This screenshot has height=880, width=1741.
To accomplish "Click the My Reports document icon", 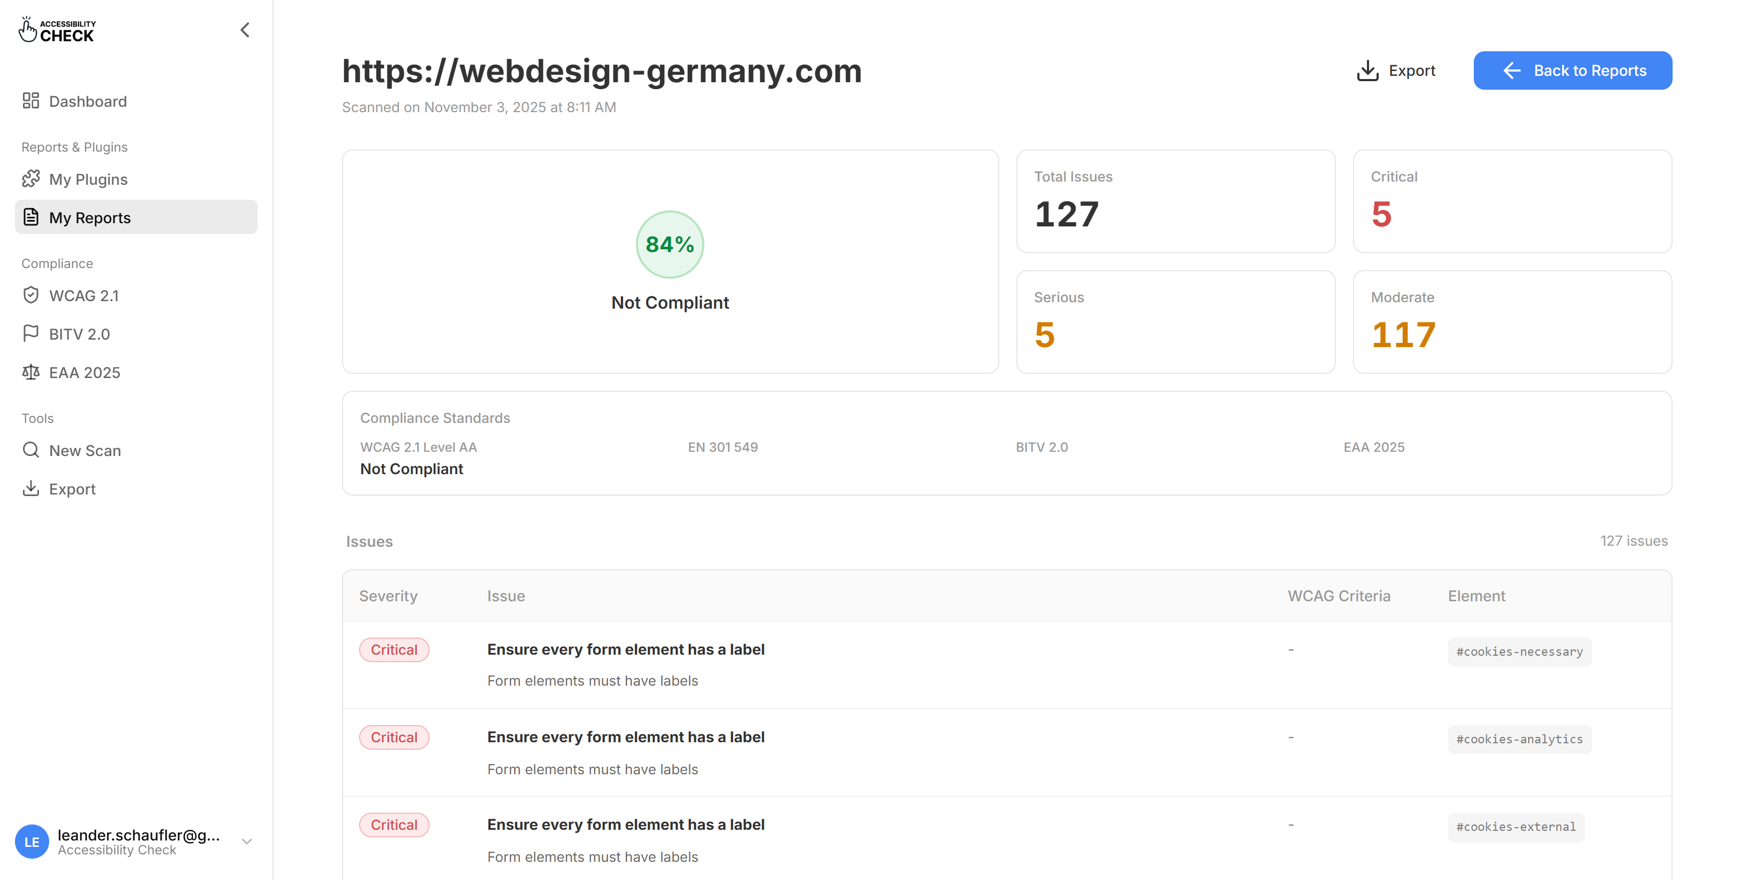I will click(31, 217).
